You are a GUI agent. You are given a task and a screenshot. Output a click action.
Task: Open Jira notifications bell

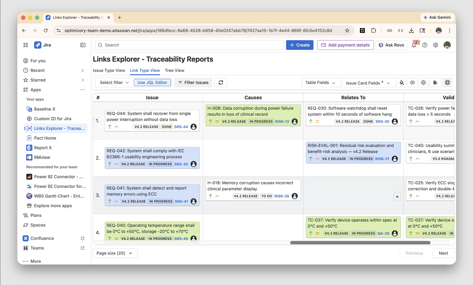click(414, 45)
